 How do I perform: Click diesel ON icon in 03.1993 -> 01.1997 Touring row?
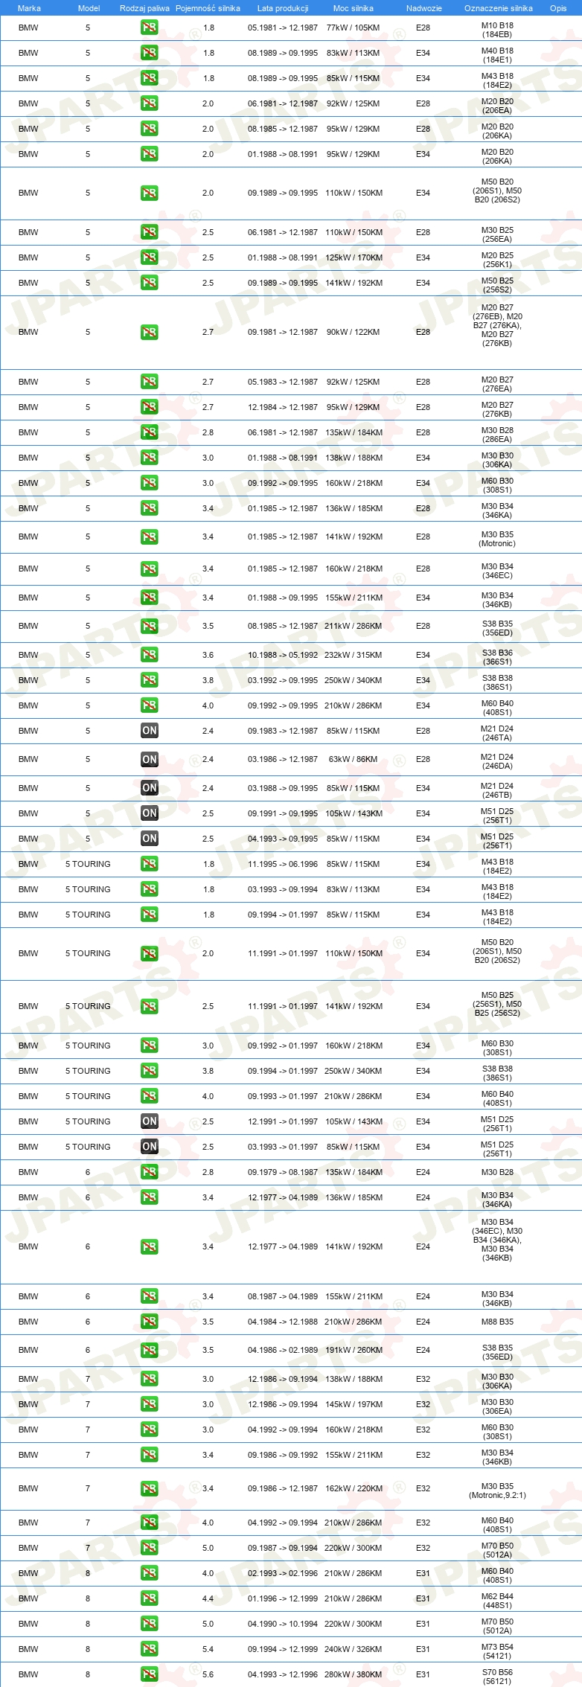coord(149,1147)
